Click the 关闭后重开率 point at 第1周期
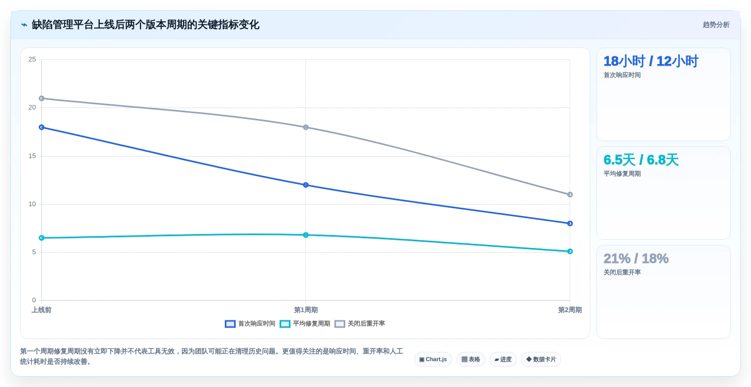The image size is (751, 387). [x=305, y=127]
